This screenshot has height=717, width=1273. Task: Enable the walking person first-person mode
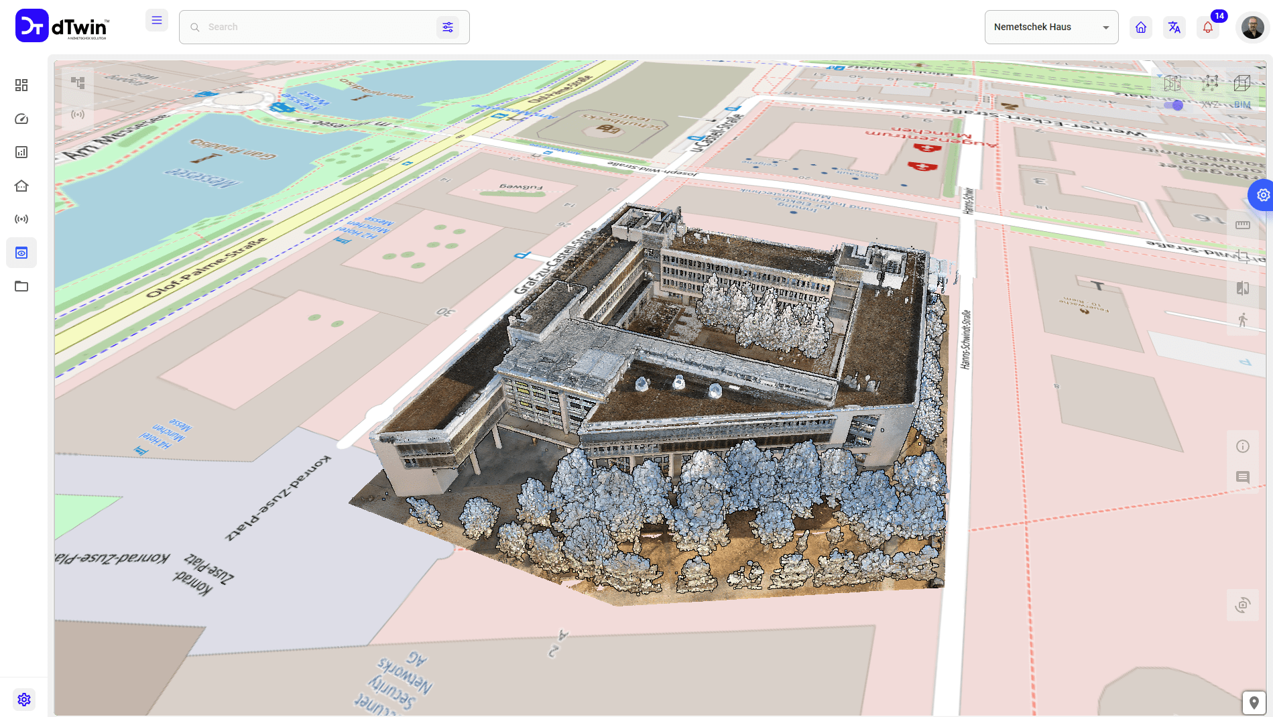tap(1243, 320)
